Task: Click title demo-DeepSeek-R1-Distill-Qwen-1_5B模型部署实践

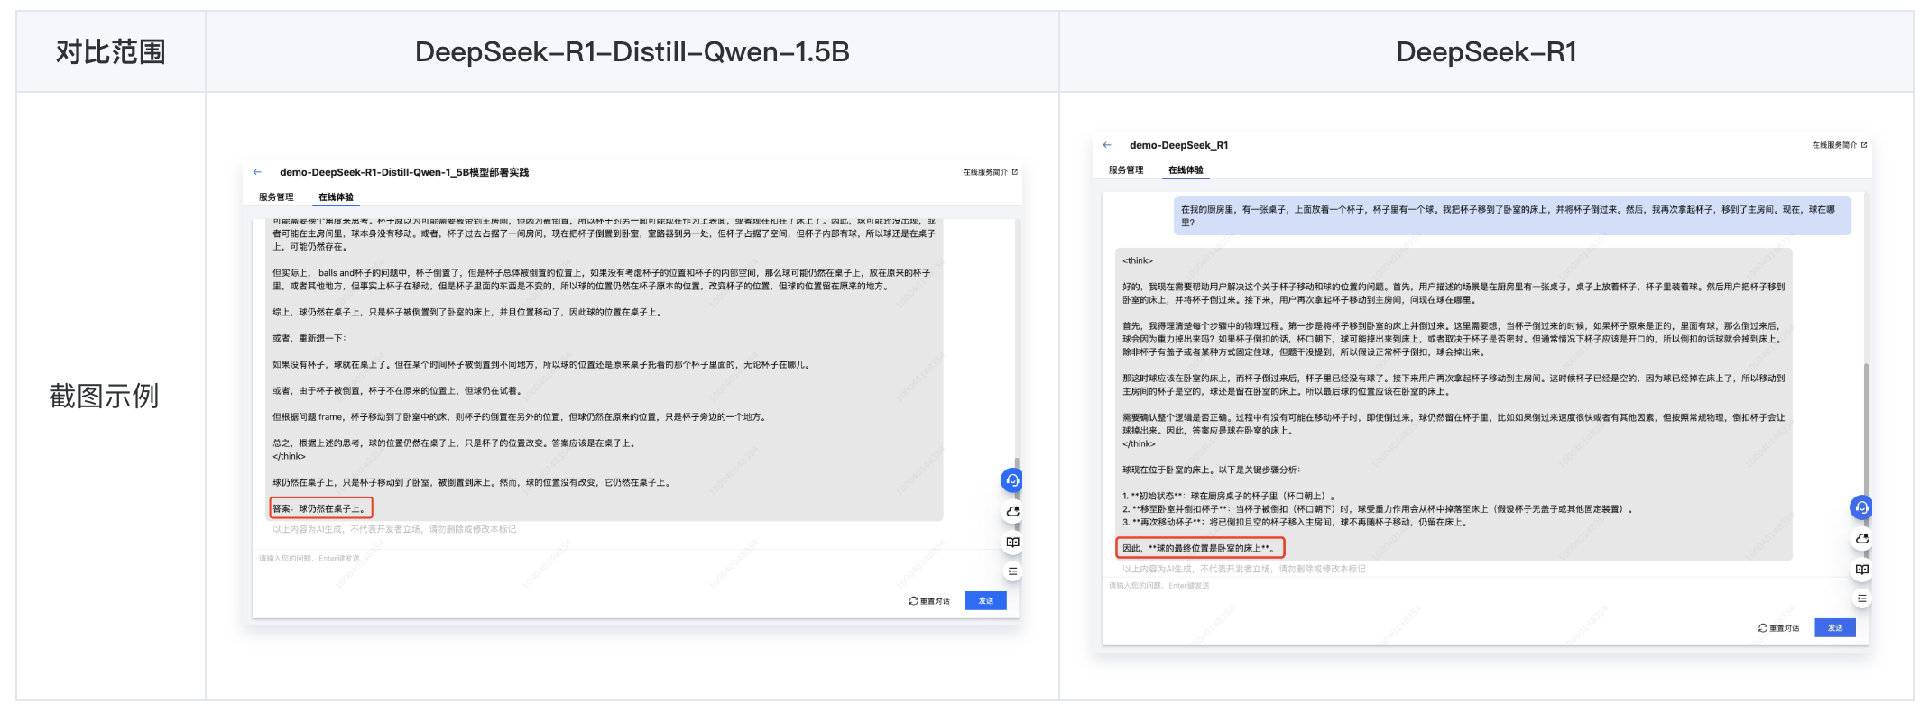Action: (404, 172)
